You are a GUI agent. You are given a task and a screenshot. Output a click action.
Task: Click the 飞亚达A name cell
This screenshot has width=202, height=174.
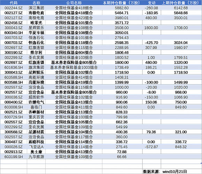pyautogui.click(x=36, y=147)
